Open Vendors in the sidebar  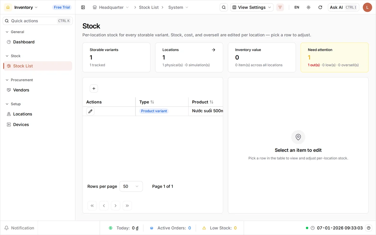click(x=38, y=90)
